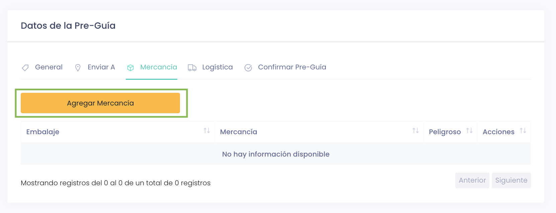The image size is (556, 213).
Task: Open the Confirmar Pre-Guía tab
Action: click(292, 67)
